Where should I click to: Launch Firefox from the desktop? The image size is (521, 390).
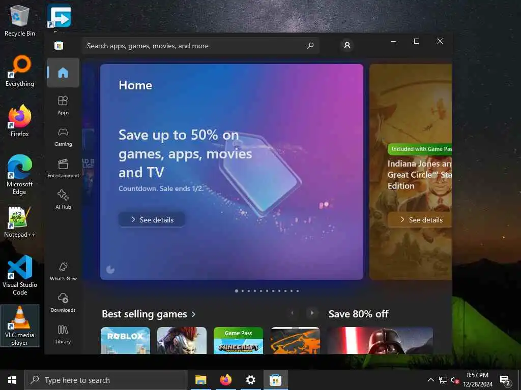(x=20, y=121)
